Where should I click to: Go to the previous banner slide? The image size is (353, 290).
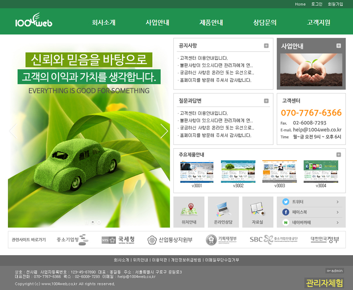(x=13, y=131)
